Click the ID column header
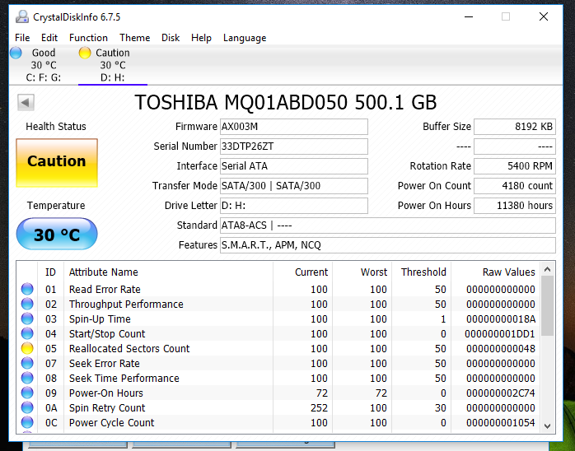 [x=50, y=272]
